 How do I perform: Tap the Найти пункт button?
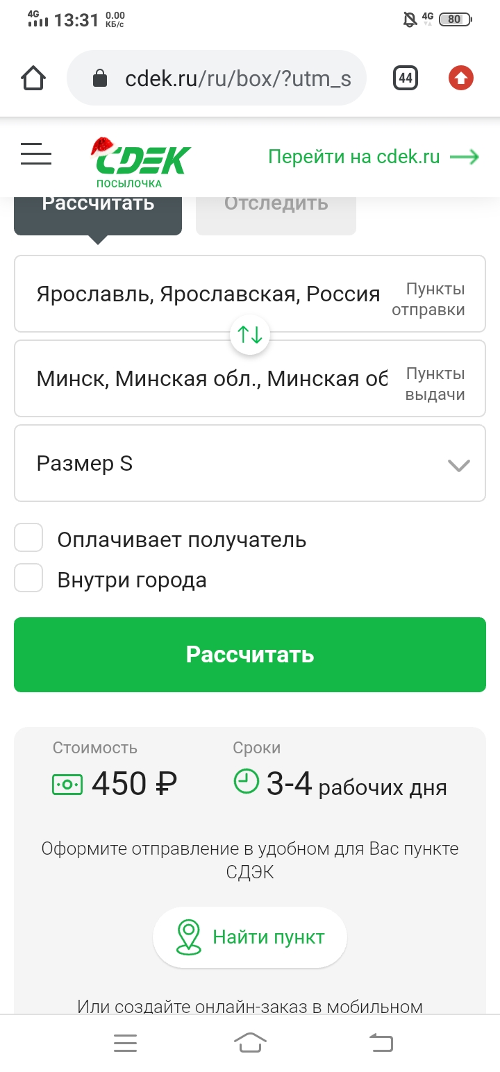tap(250, 937)
